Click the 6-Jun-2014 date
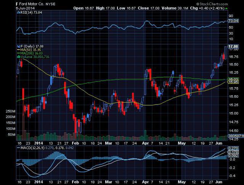The height and width of the screenshot is (185, 244). [25, 8]
